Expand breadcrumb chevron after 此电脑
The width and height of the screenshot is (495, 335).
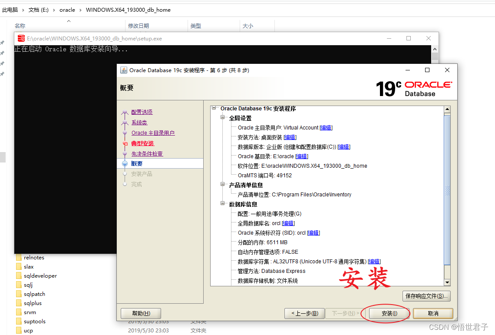click(23, 10)
